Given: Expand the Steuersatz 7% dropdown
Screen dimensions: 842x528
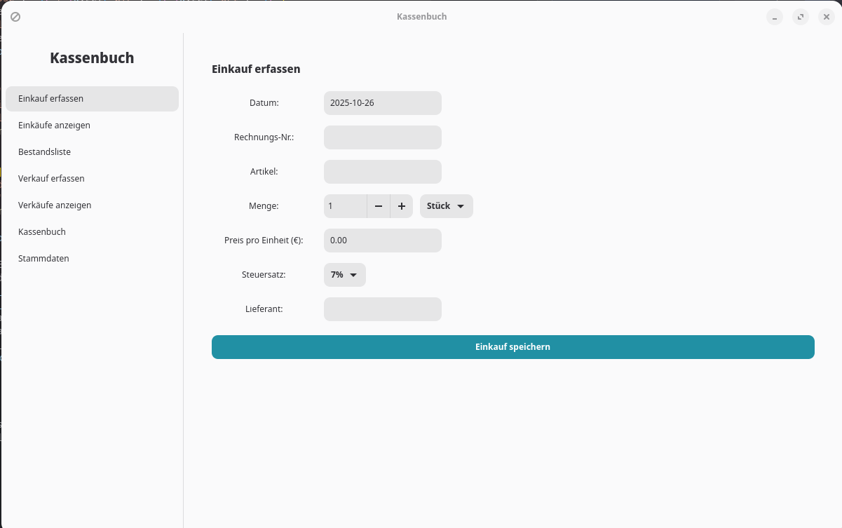Looking at the screenshot, I should click(344, 275).
